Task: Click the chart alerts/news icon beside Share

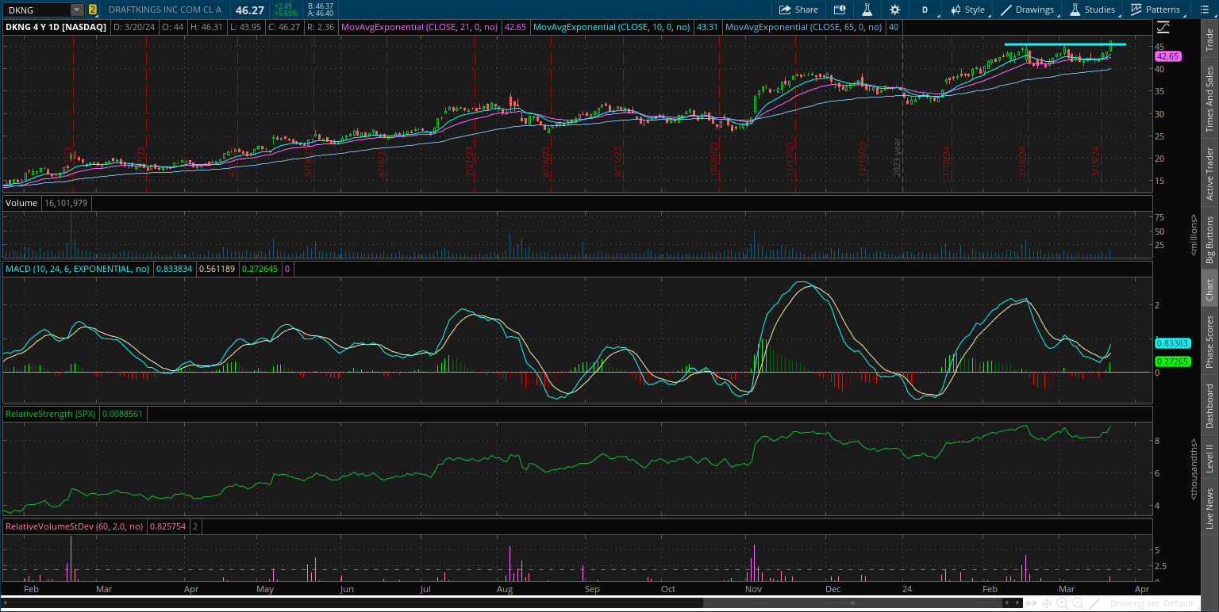Action: tap(840, 10)
